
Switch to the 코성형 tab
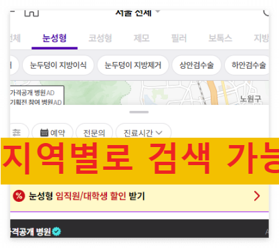click(x=100, y=38)
